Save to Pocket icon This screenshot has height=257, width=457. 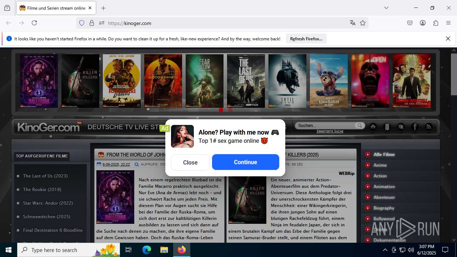pyautogui.click(x=410, y=23)
